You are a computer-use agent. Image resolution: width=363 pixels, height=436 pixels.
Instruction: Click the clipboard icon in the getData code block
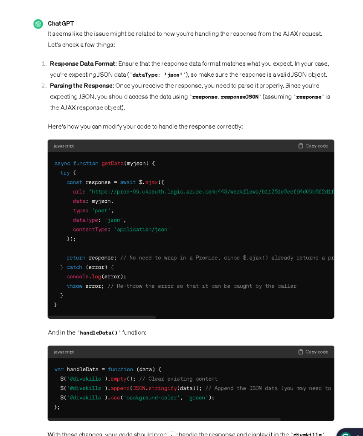[301, 146]
